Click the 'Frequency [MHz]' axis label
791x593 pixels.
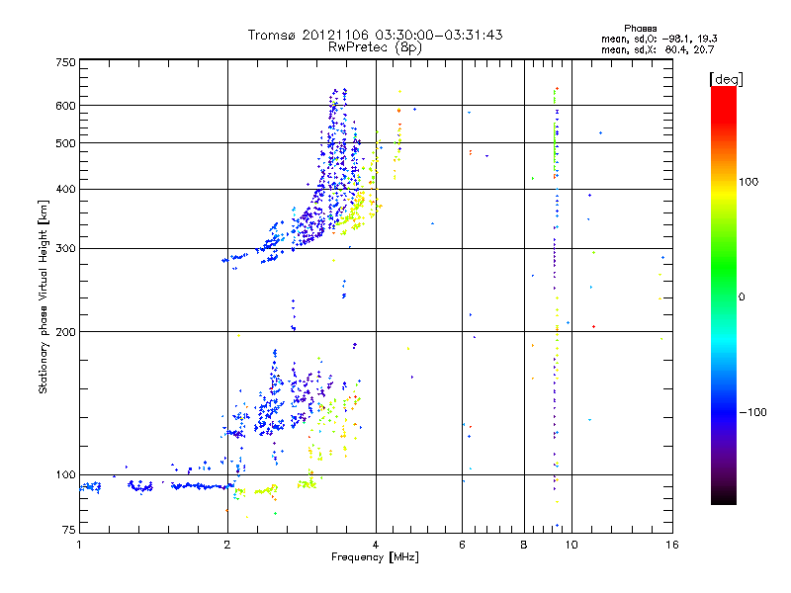coord(375,557)
